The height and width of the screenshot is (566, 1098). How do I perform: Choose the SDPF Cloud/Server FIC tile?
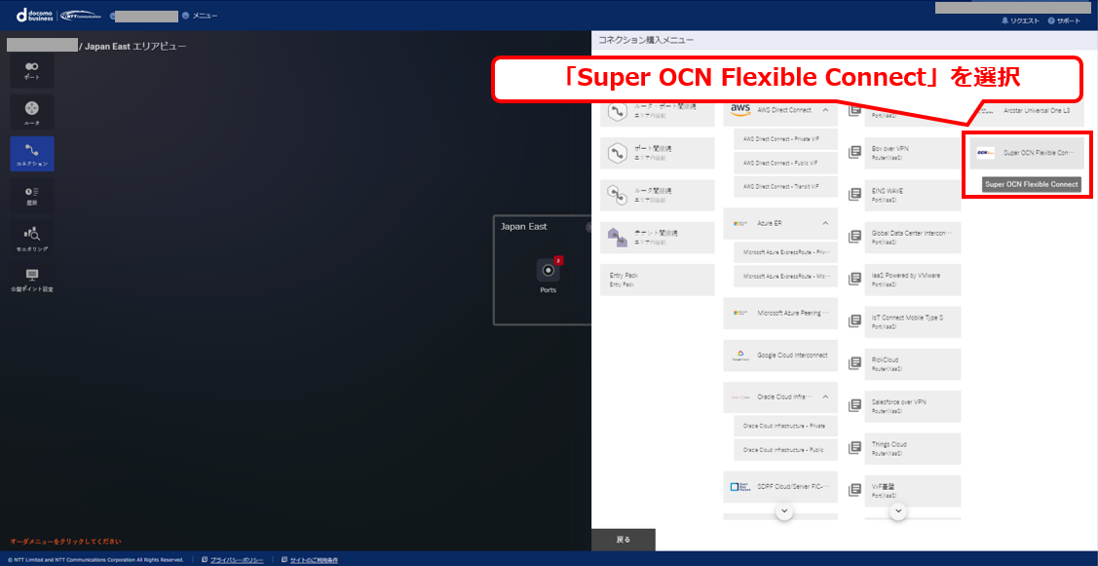pos(780,486)
